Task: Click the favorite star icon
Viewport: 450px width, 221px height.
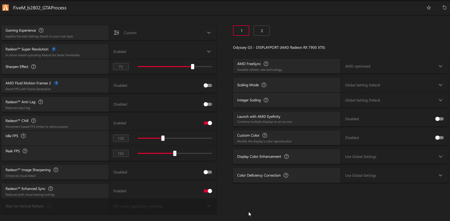Action: [429, 8]
